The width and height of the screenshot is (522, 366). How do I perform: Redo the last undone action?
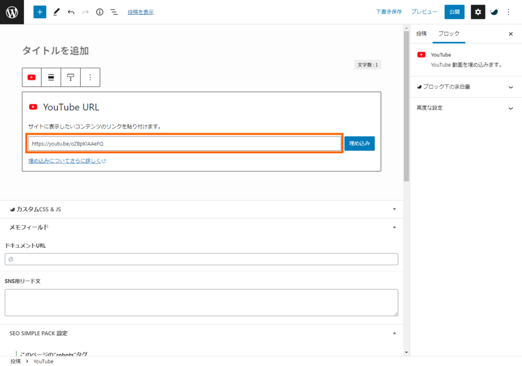tap(85, 12)
